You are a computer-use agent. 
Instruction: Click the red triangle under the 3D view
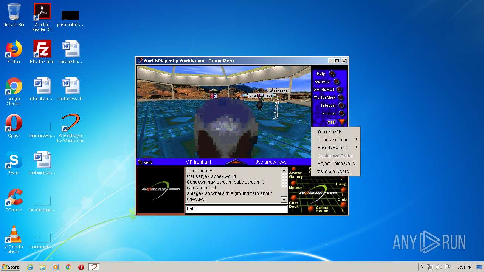point(236,162)
